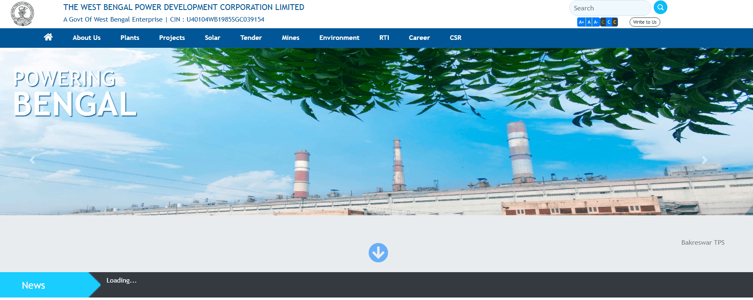
Task: Advance to next carousel slide
Action: (704, 160)
